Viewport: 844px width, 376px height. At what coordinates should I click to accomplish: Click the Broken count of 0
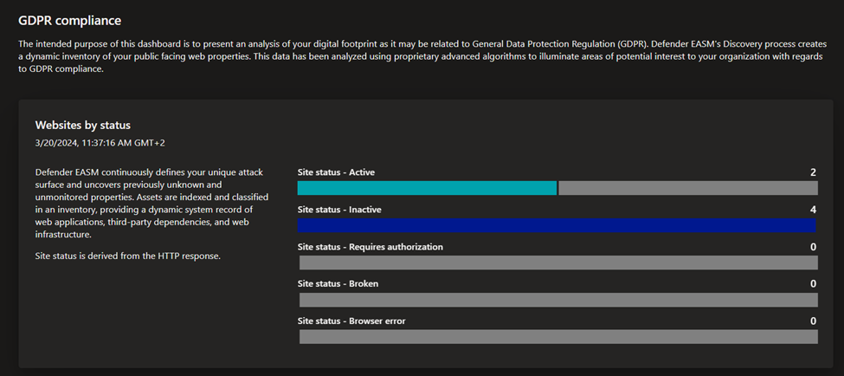pos(814,284)
